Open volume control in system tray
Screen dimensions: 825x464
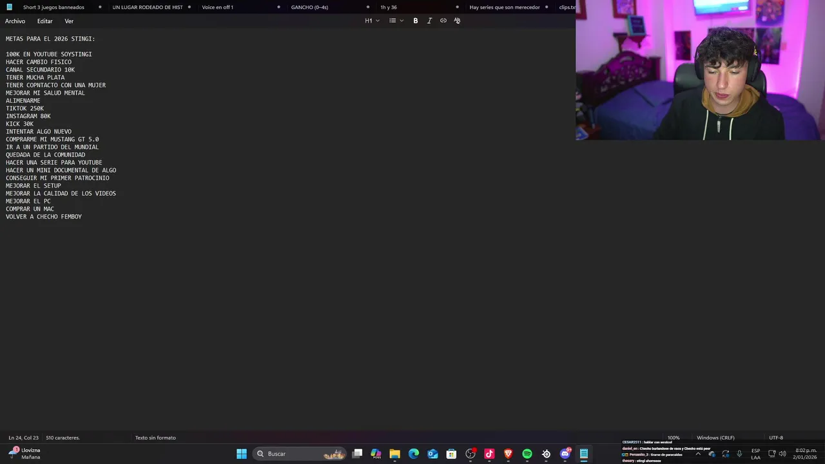[782, 454]
